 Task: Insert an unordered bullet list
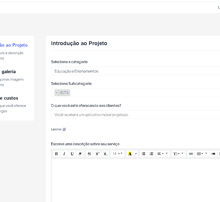click(x=143, y=154)
